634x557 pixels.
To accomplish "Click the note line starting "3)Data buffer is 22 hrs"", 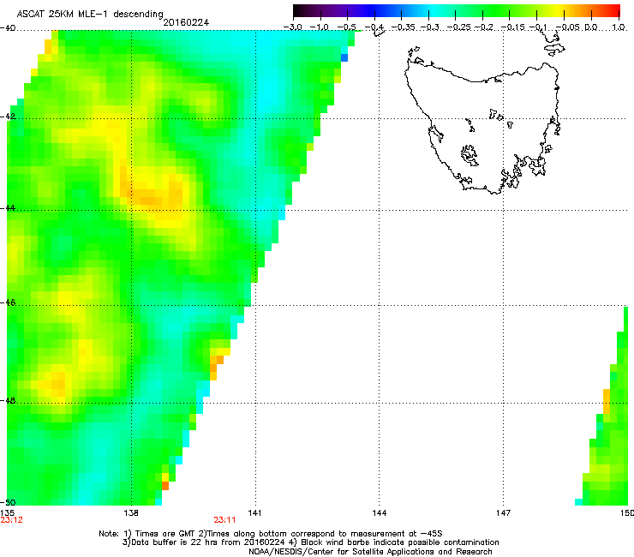I will click(x=310, y=542).
